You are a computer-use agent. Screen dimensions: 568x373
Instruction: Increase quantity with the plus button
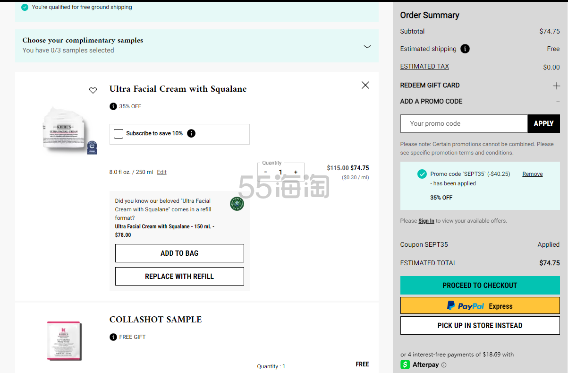[296, 172]
